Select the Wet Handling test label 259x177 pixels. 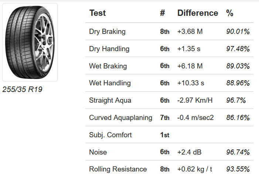110,83
